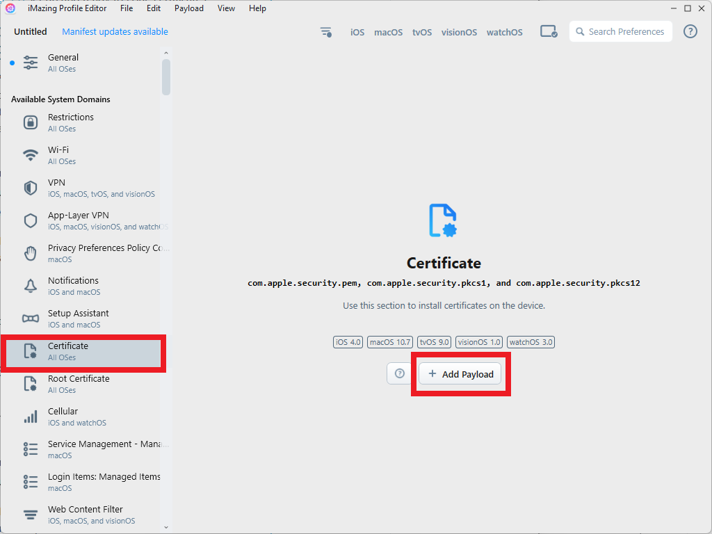Click the sidebar scroll up arrow

pos(166,53)
